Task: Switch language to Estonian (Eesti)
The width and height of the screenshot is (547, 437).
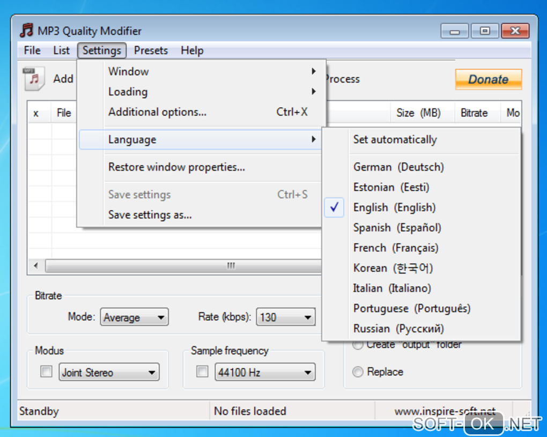Action: tap(422, 187)
